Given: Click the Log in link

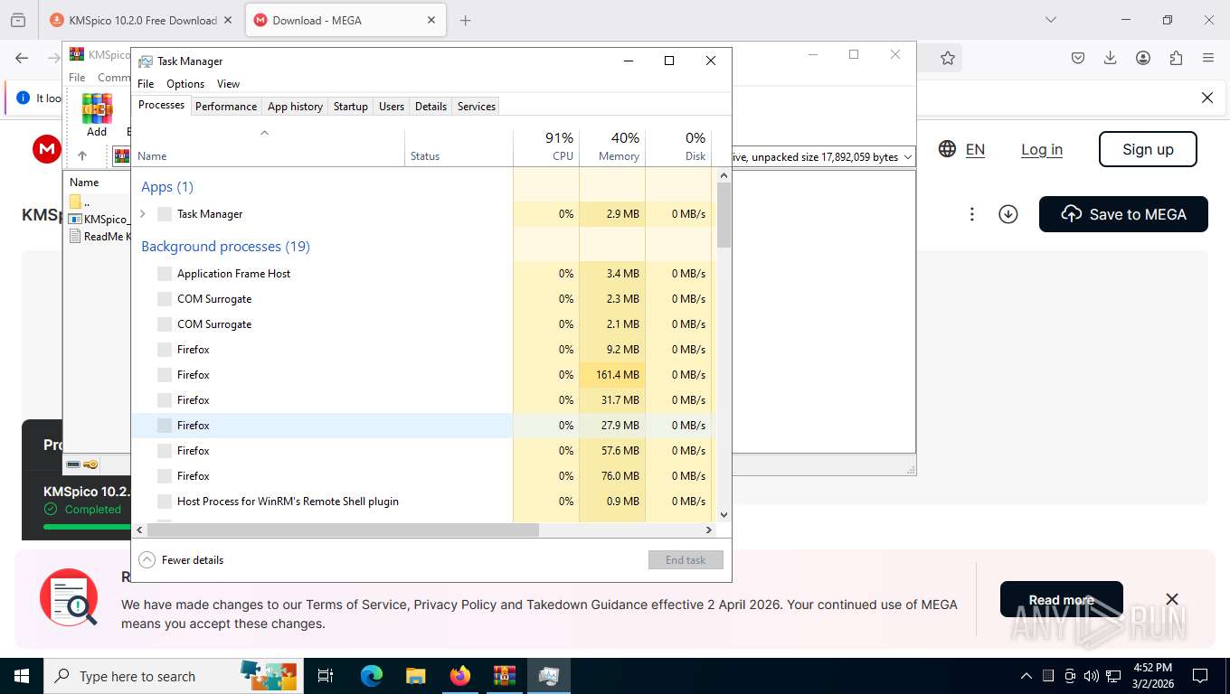Looking at the screenshot, I should (1042, 149).
